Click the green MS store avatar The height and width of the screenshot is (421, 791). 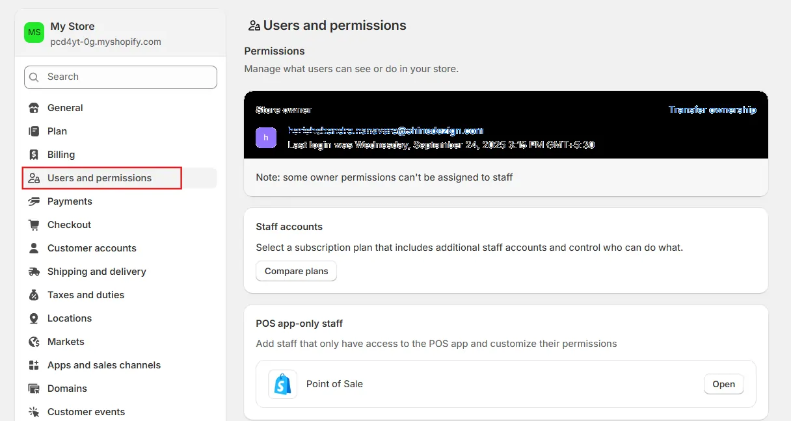pos(34,32)
